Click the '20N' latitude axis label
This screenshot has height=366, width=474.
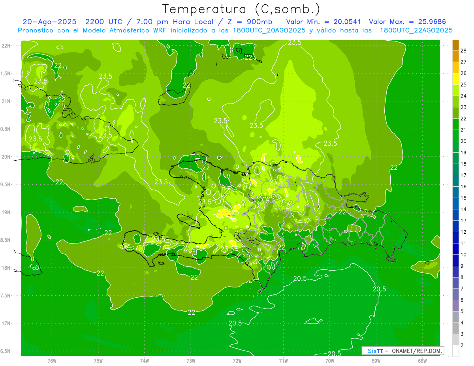click(x=6, y=157)
